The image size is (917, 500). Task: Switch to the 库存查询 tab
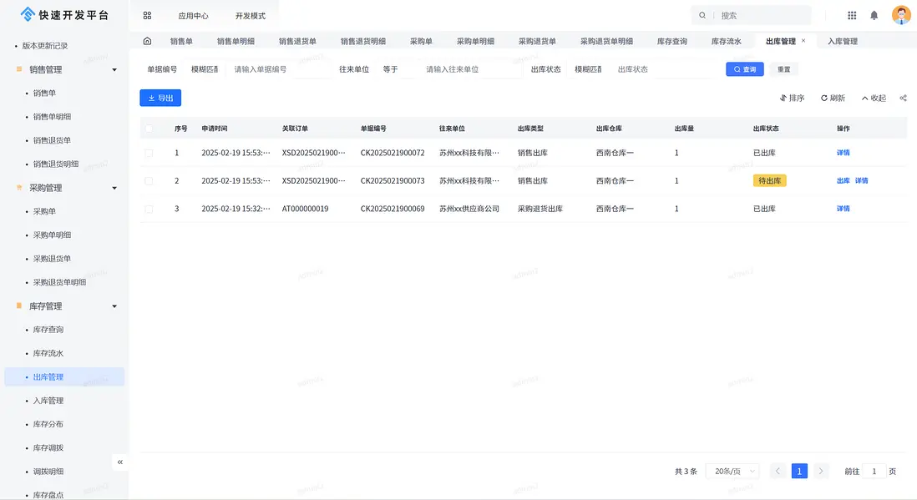672,42
